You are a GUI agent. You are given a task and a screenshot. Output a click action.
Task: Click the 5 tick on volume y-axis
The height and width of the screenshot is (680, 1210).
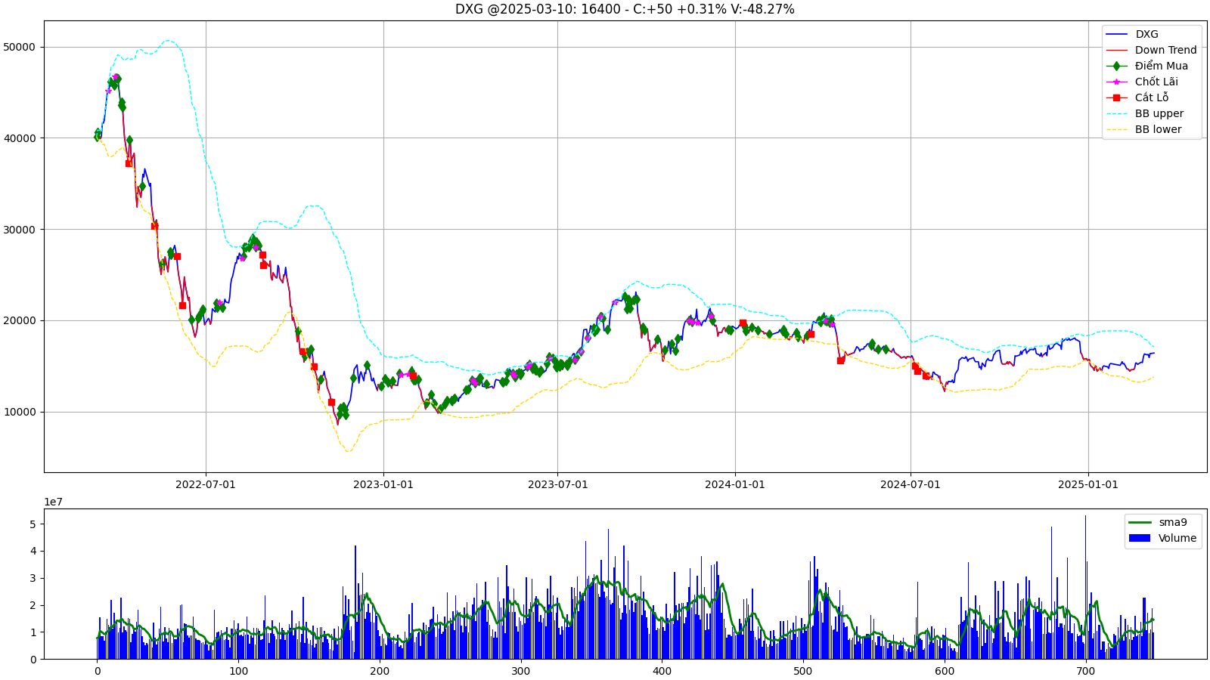pyautogui.click(x=33, y=524)
